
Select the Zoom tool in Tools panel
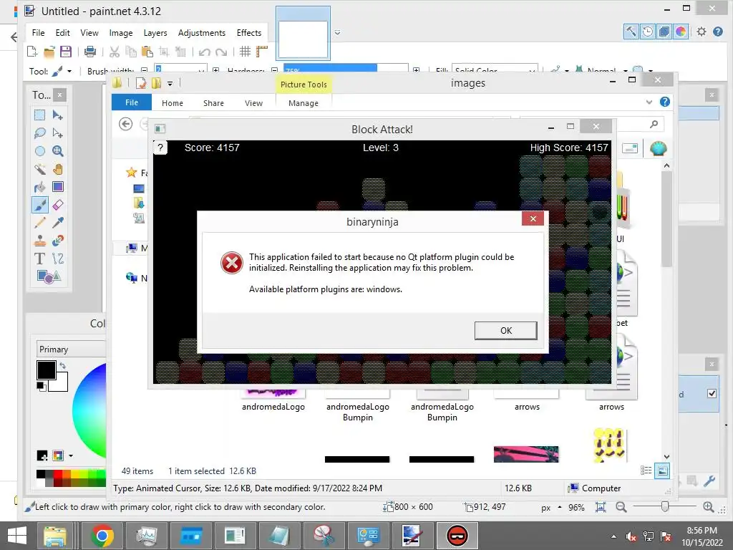tap(57, 151)
